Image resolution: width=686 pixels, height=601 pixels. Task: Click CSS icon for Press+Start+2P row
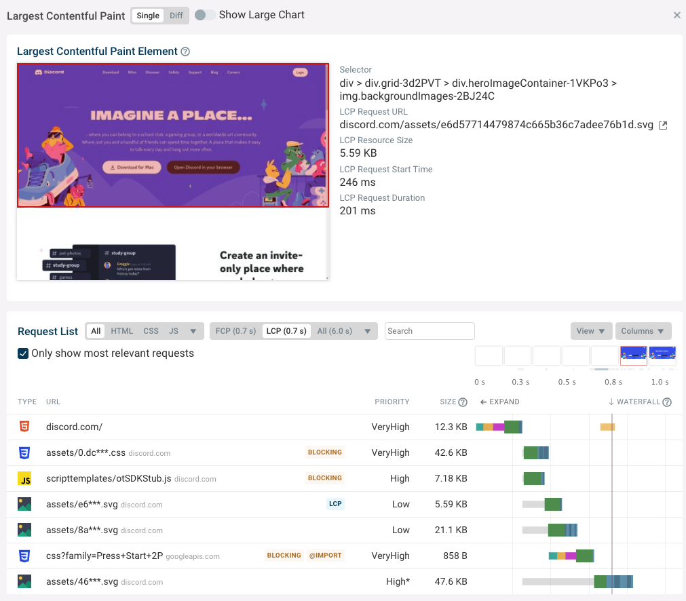[24, 556]
